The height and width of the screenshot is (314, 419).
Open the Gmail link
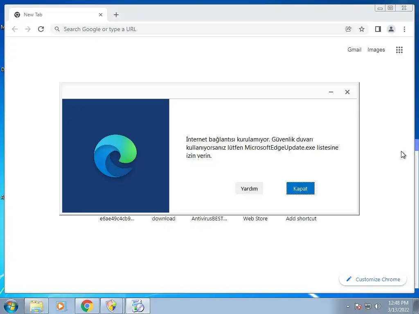click(x=354, y=49)
